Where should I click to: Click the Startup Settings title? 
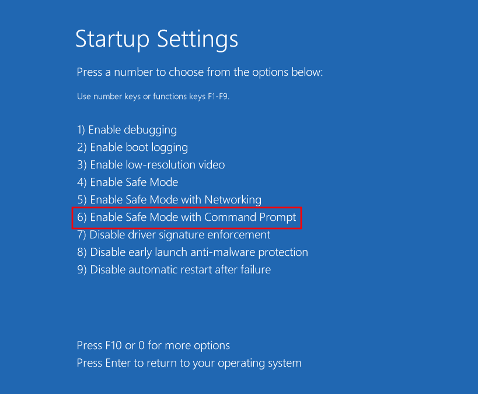point(156,39)
